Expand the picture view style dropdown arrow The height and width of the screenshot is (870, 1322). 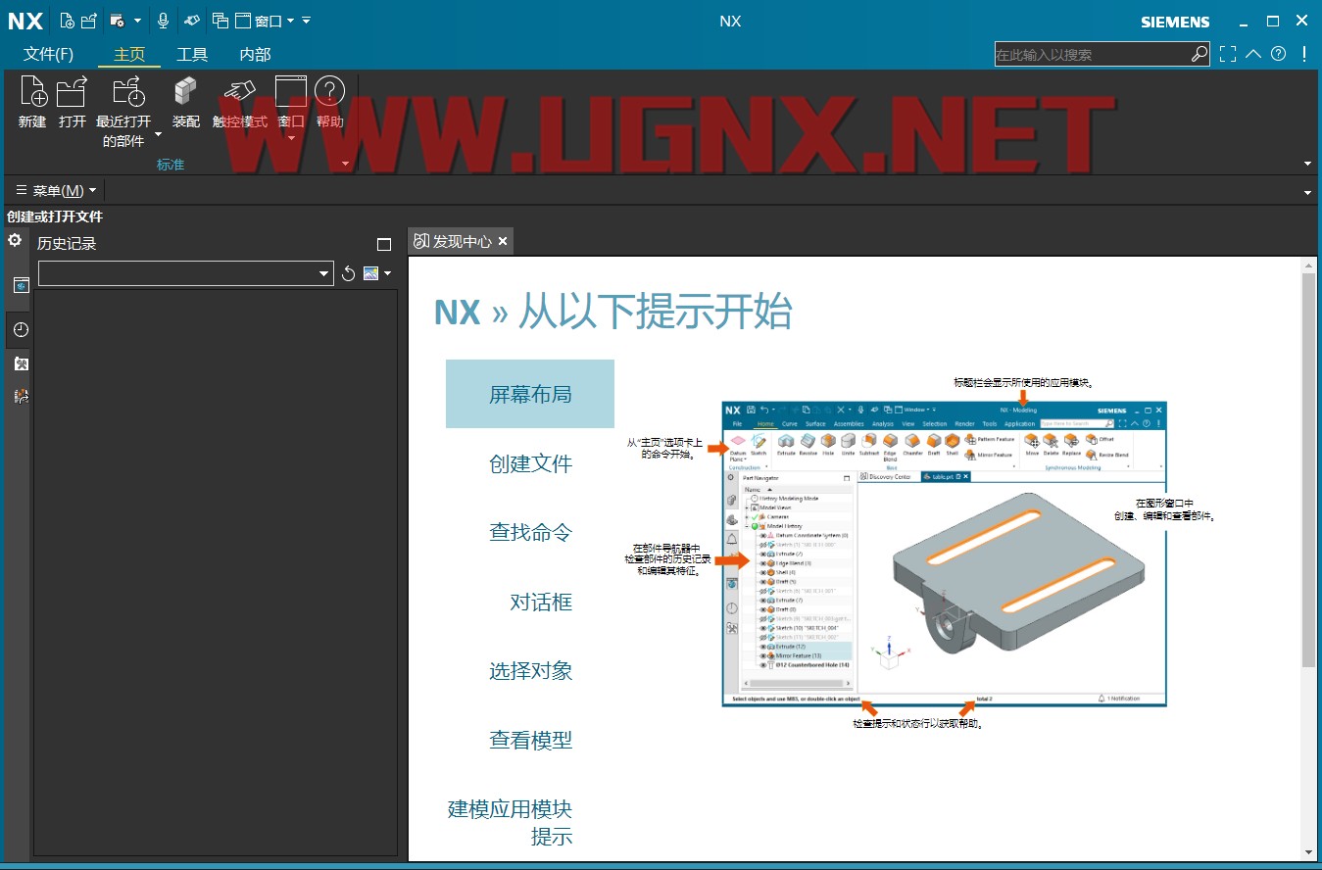pyautogui.click(x=388, y=274)
